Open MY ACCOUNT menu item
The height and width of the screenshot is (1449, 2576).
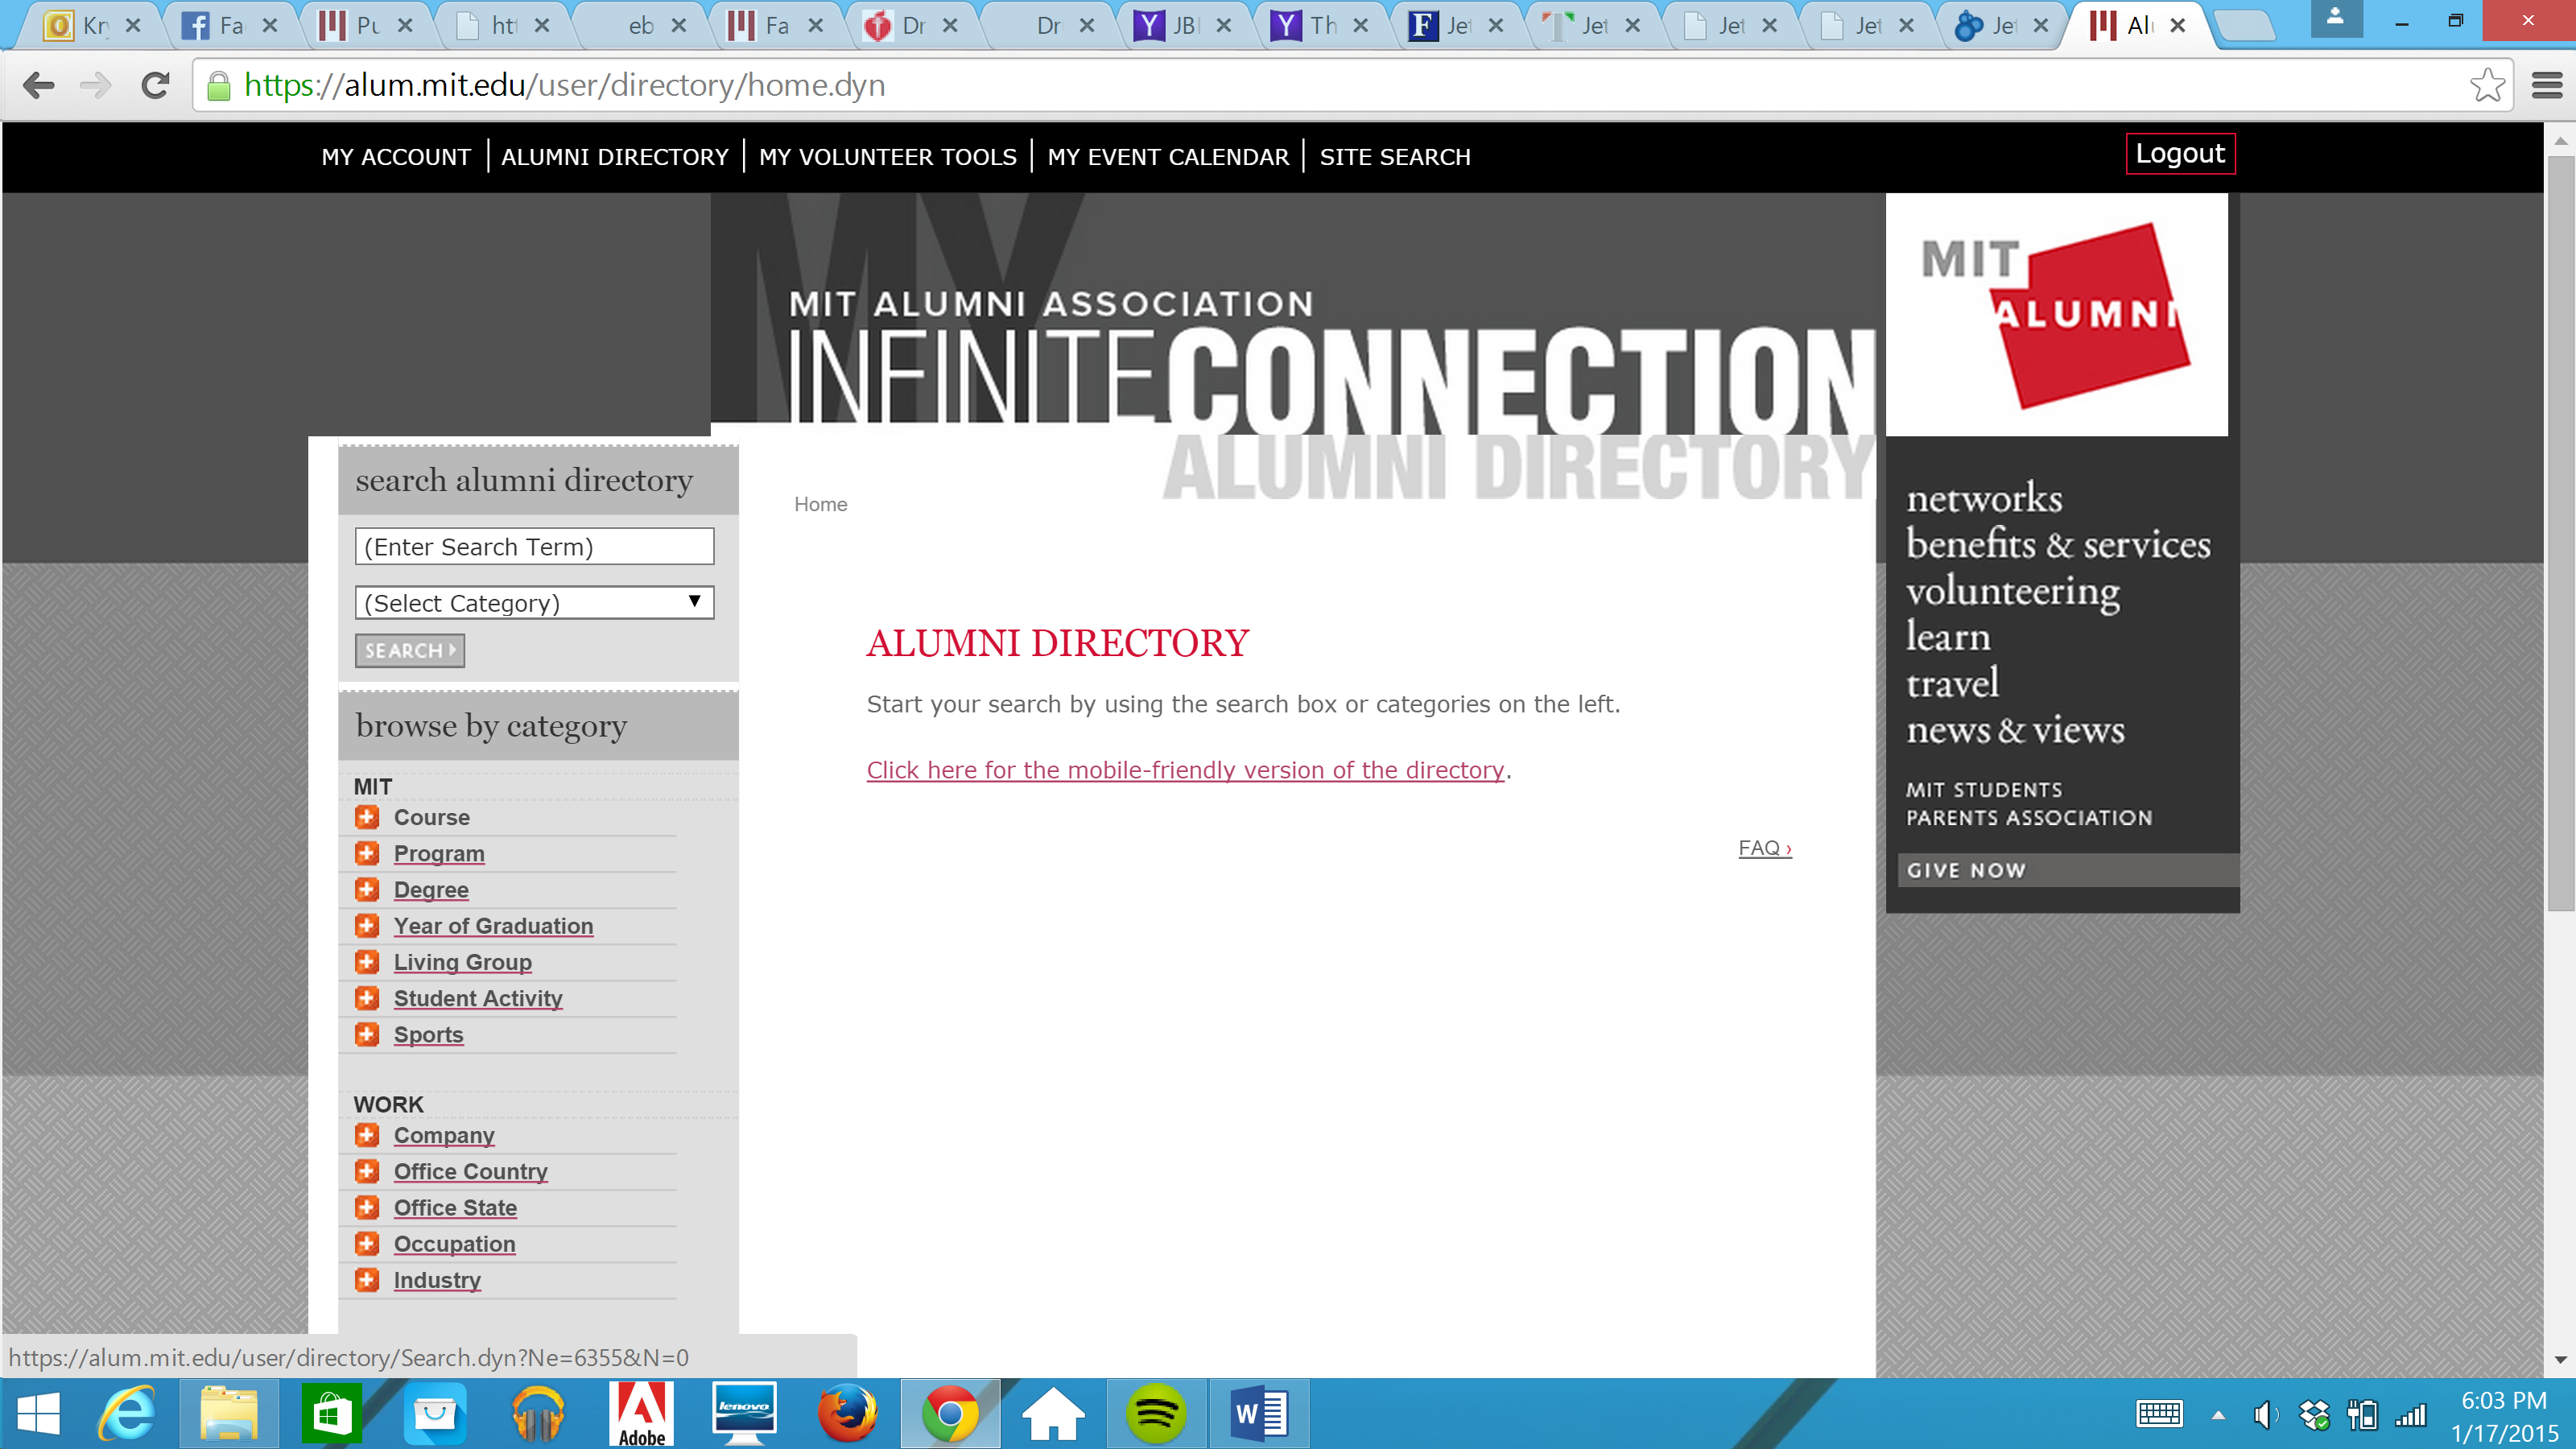click(x=396, y=157)
